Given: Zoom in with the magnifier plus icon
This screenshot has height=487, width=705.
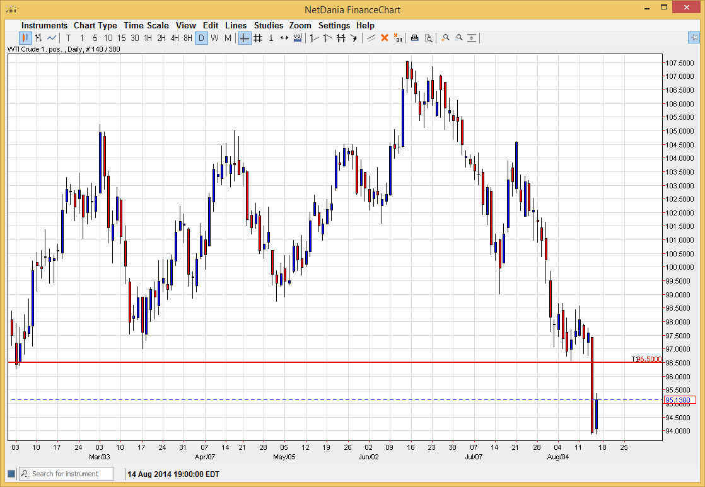Looking at the screenshot, I should (x=445, y=38).
